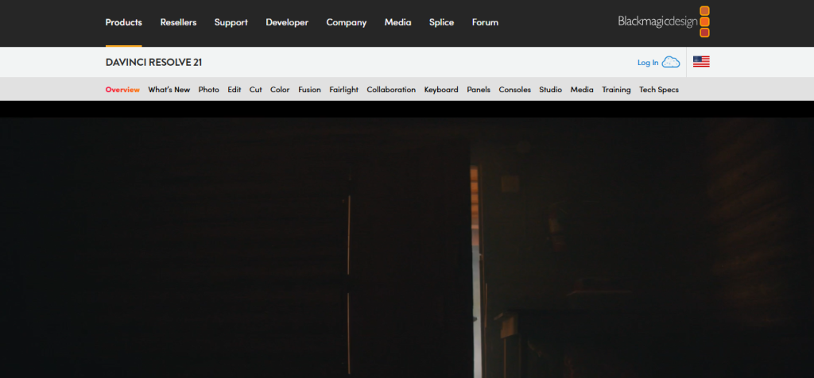The image size is (814, 378).
Task: Open the Fusion tab
Action: (x=309, y=90)
